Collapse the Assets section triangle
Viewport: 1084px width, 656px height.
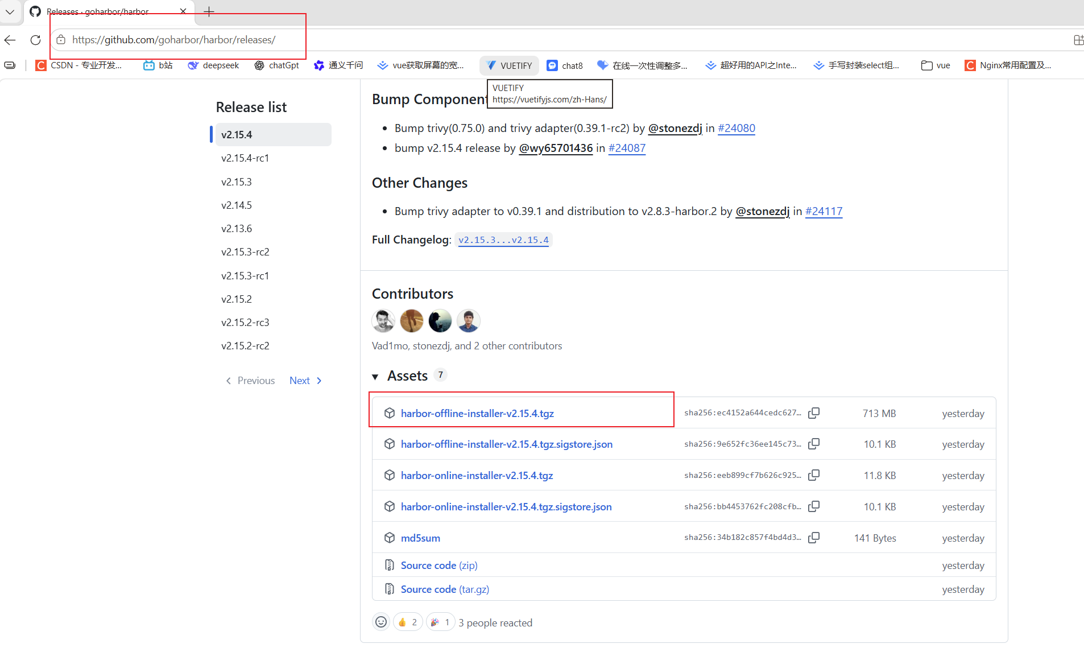pyautogui.click(x=375, y=377)
